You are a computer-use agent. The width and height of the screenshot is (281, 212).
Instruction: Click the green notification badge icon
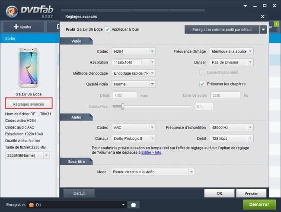[x=277, y=24]
